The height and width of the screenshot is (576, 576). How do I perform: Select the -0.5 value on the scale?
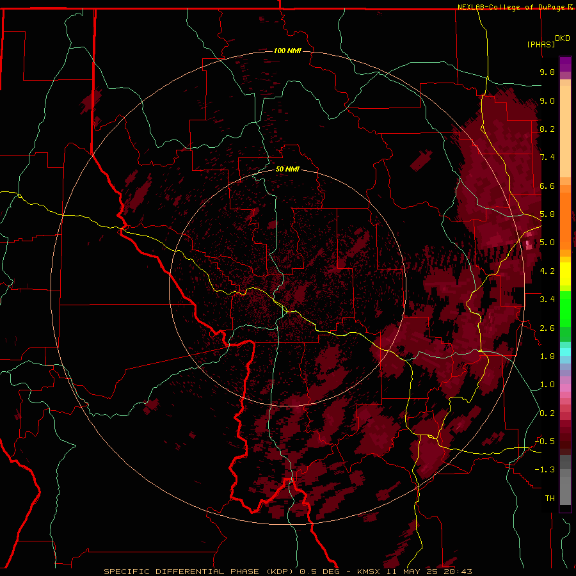pyautogui.click(x=545, y=442)
